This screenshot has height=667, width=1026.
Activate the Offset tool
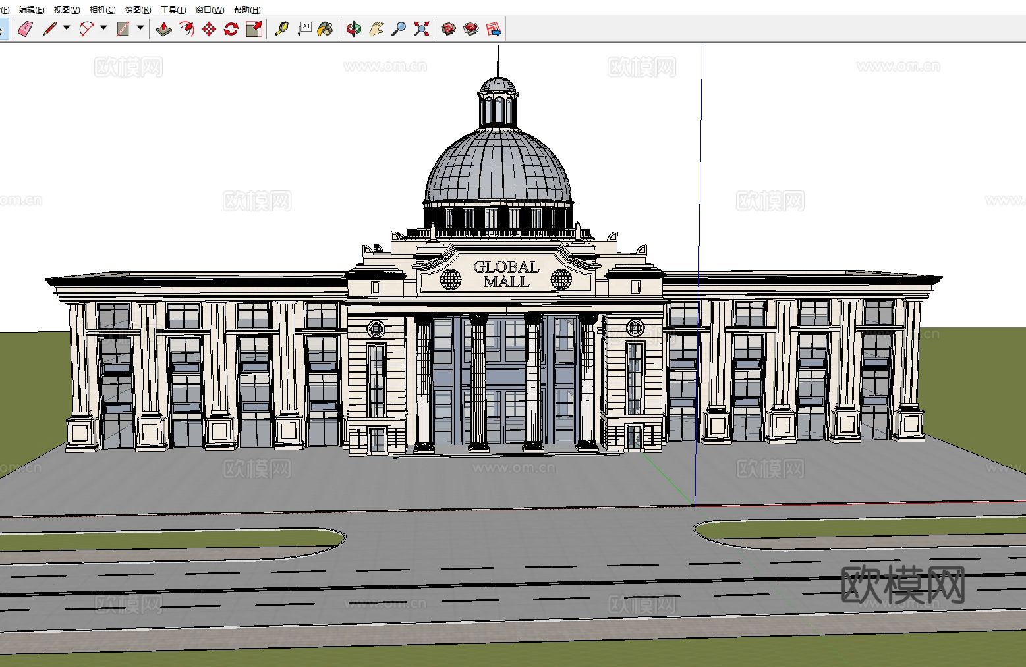coord(186,29)
